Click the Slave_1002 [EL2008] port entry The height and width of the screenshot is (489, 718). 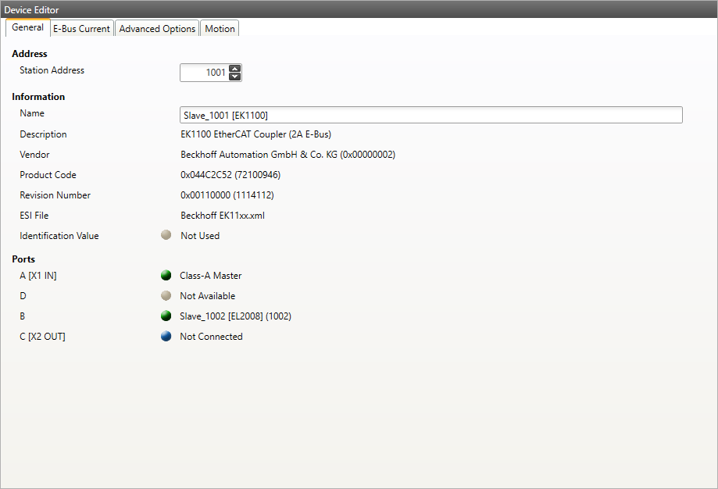pyautogui.click(x=235, y=316)
